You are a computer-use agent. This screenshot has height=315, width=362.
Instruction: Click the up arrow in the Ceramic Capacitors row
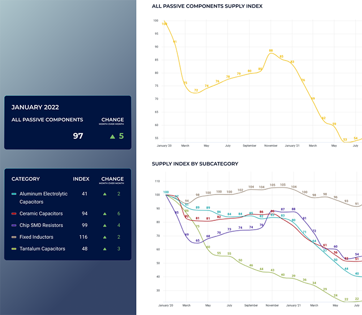tap(105, 214)
